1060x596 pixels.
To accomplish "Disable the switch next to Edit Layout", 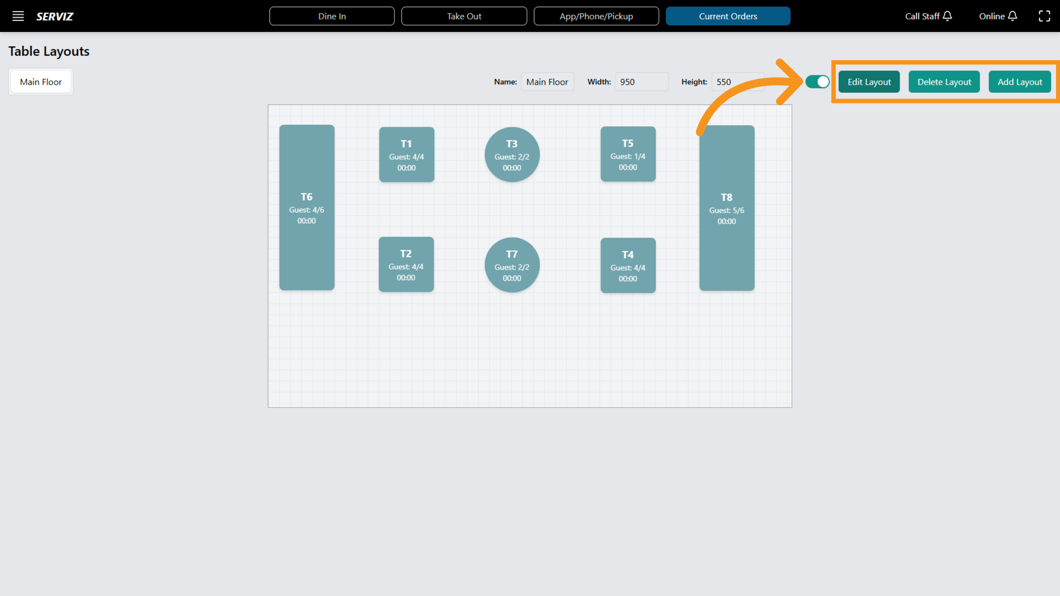I will tap(817, 82).
